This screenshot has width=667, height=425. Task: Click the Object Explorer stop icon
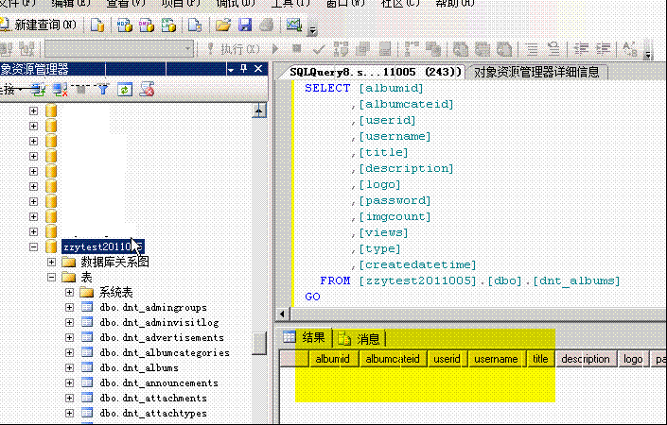[80, 90]
